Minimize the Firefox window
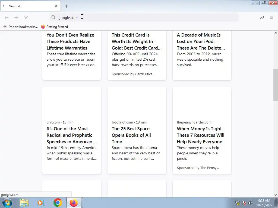The height and width of the screenshot is (208, 278). point(255,3)
